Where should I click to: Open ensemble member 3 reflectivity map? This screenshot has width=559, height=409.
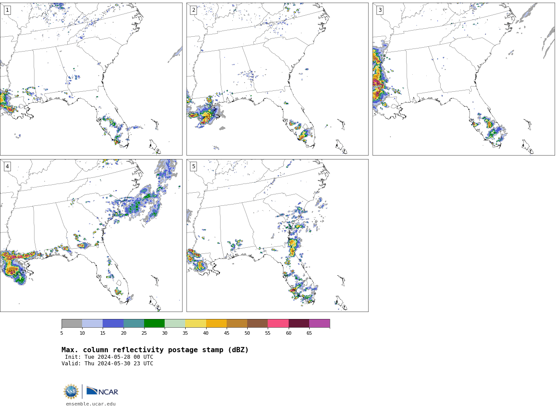pyautogui.click(x=464, y=79)
